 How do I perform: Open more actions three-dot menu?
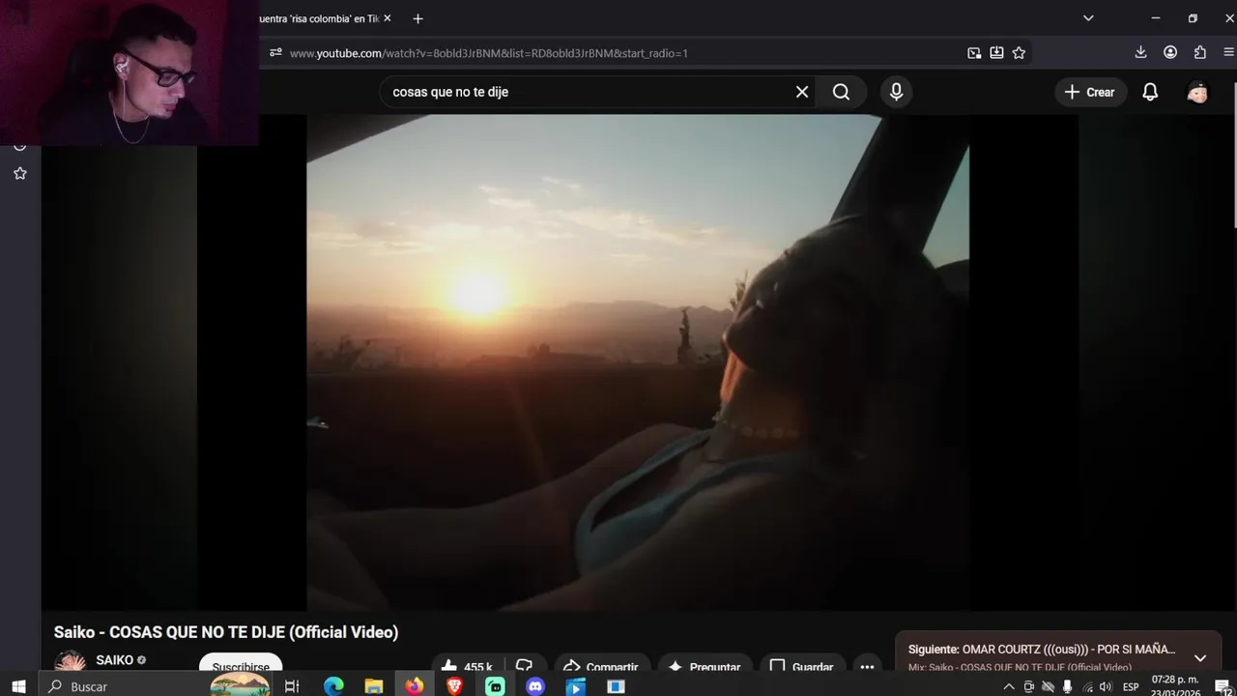pos(867,666)
